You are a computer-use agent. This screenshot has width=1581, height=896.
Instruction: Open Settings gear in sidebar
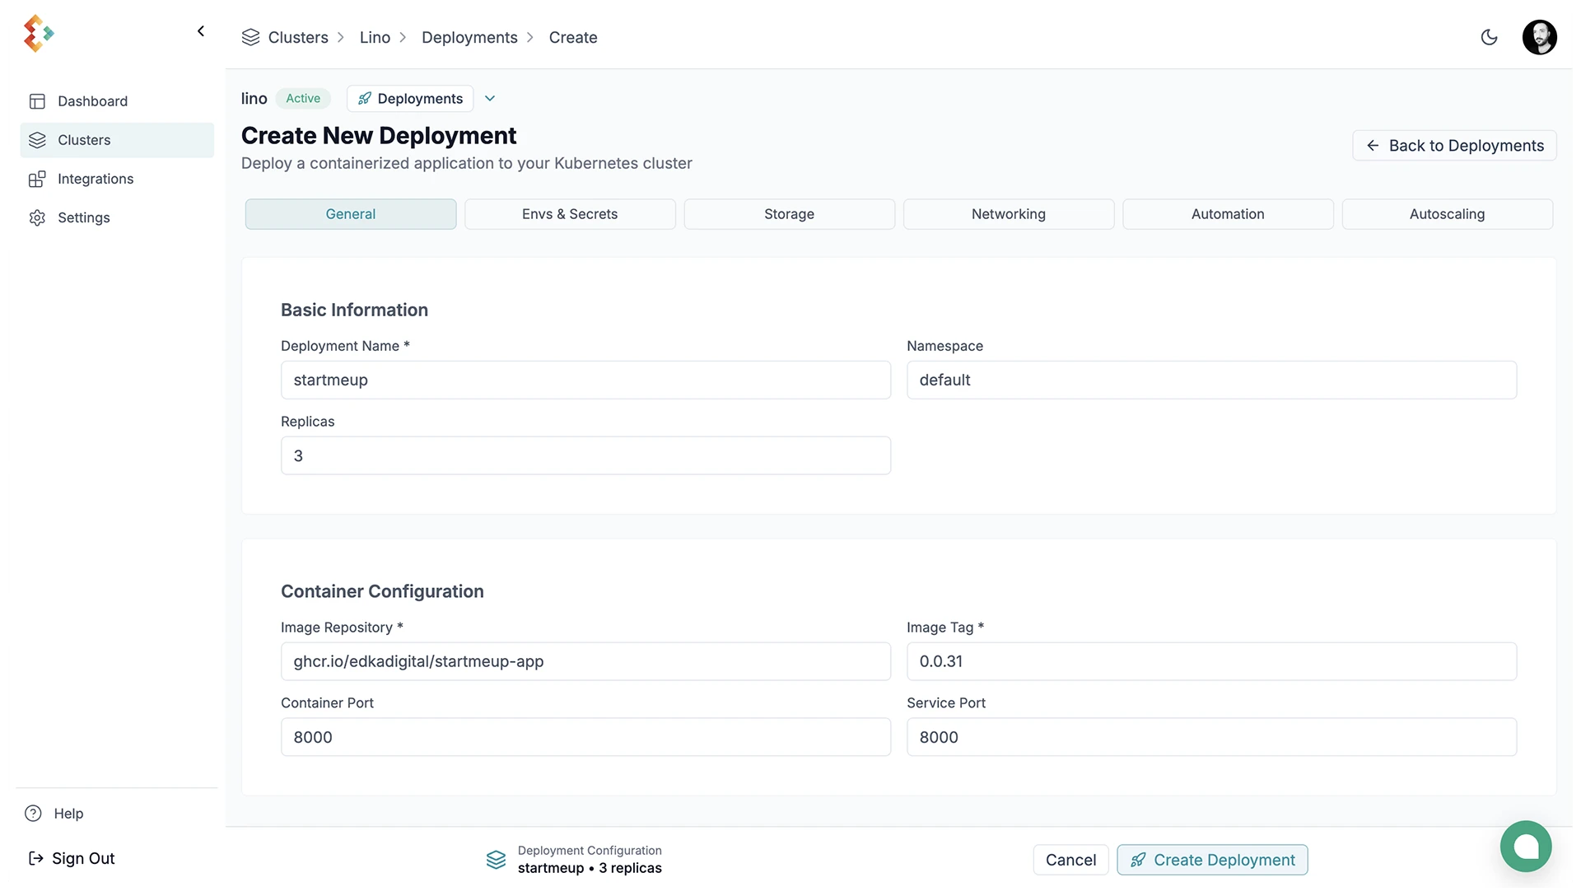(37, 217)
